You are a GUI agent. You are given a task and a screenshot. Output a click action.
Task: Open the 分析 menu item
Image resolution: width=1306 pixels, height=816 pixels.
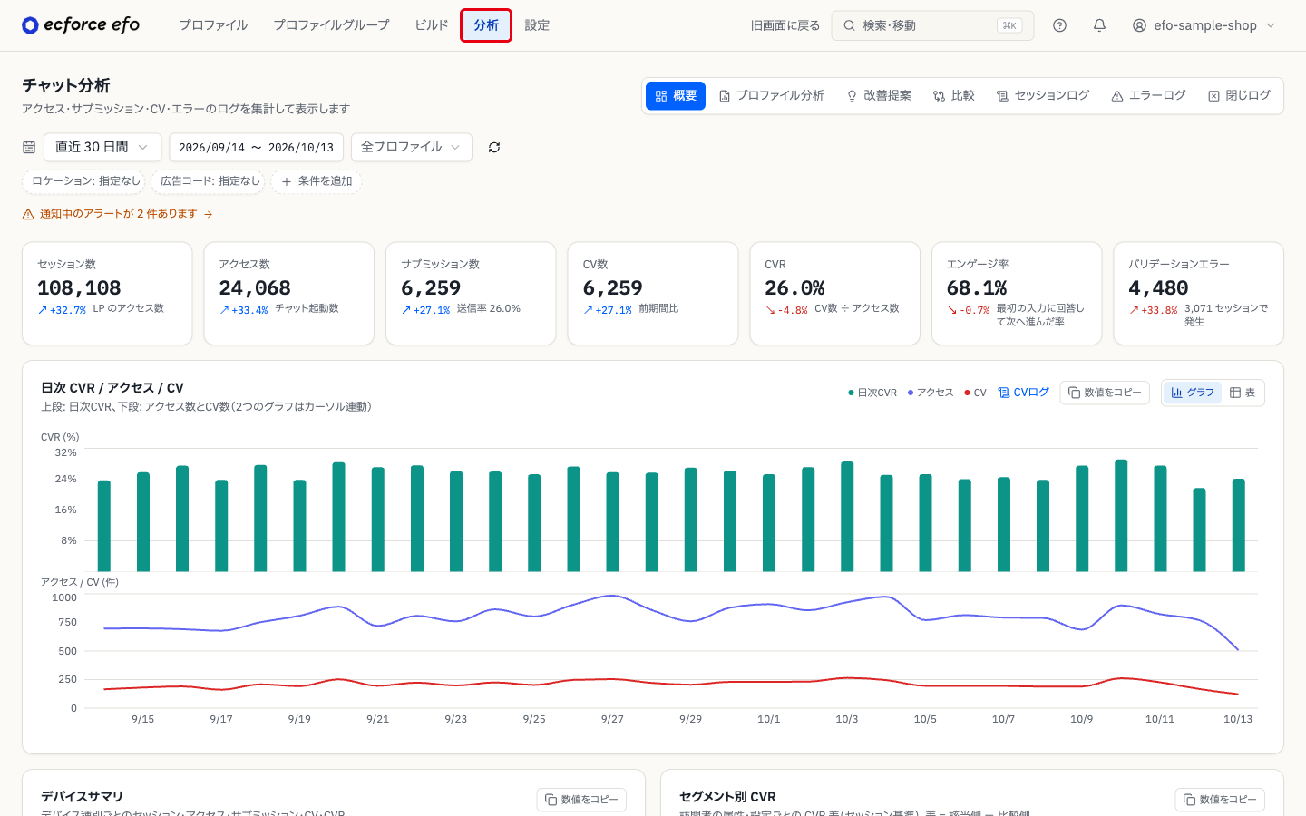coord(486,25)
